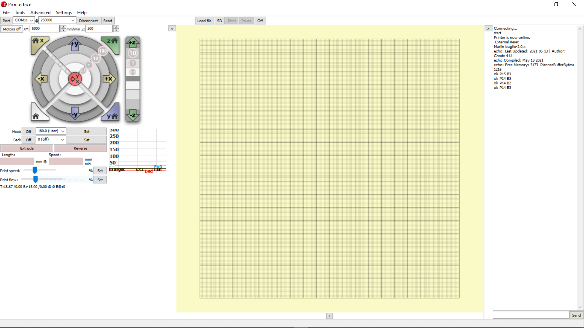Select the 10 mm Z step circle
584x328 pixels.
[133, 53]
